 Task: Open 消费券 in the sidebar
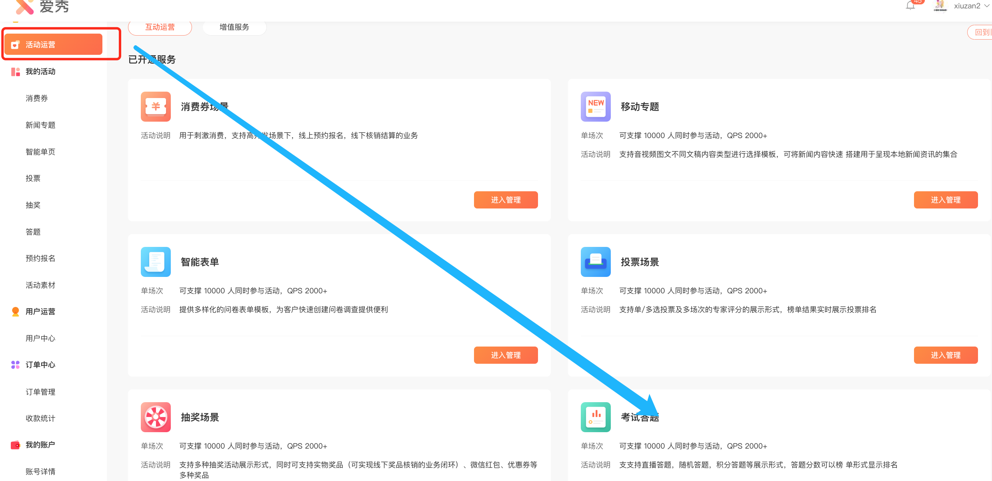37,98
